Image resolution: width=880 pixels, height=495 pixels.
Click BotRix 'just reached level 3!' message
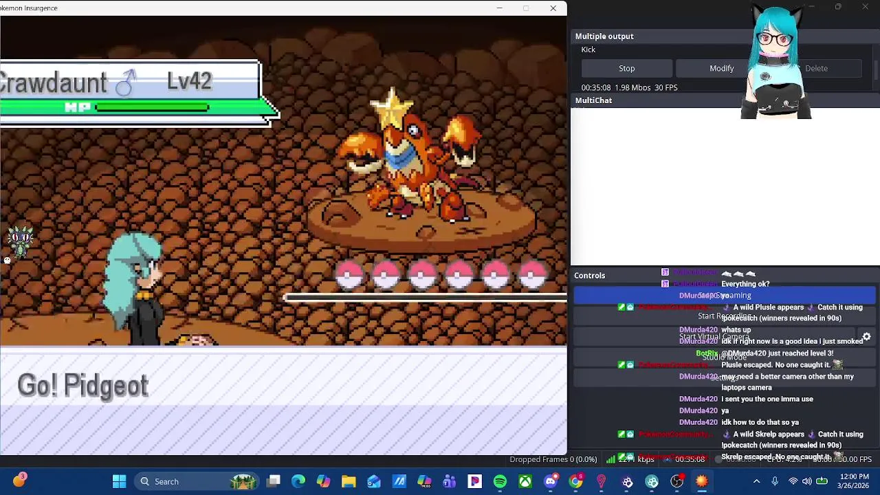pos(777,353)
